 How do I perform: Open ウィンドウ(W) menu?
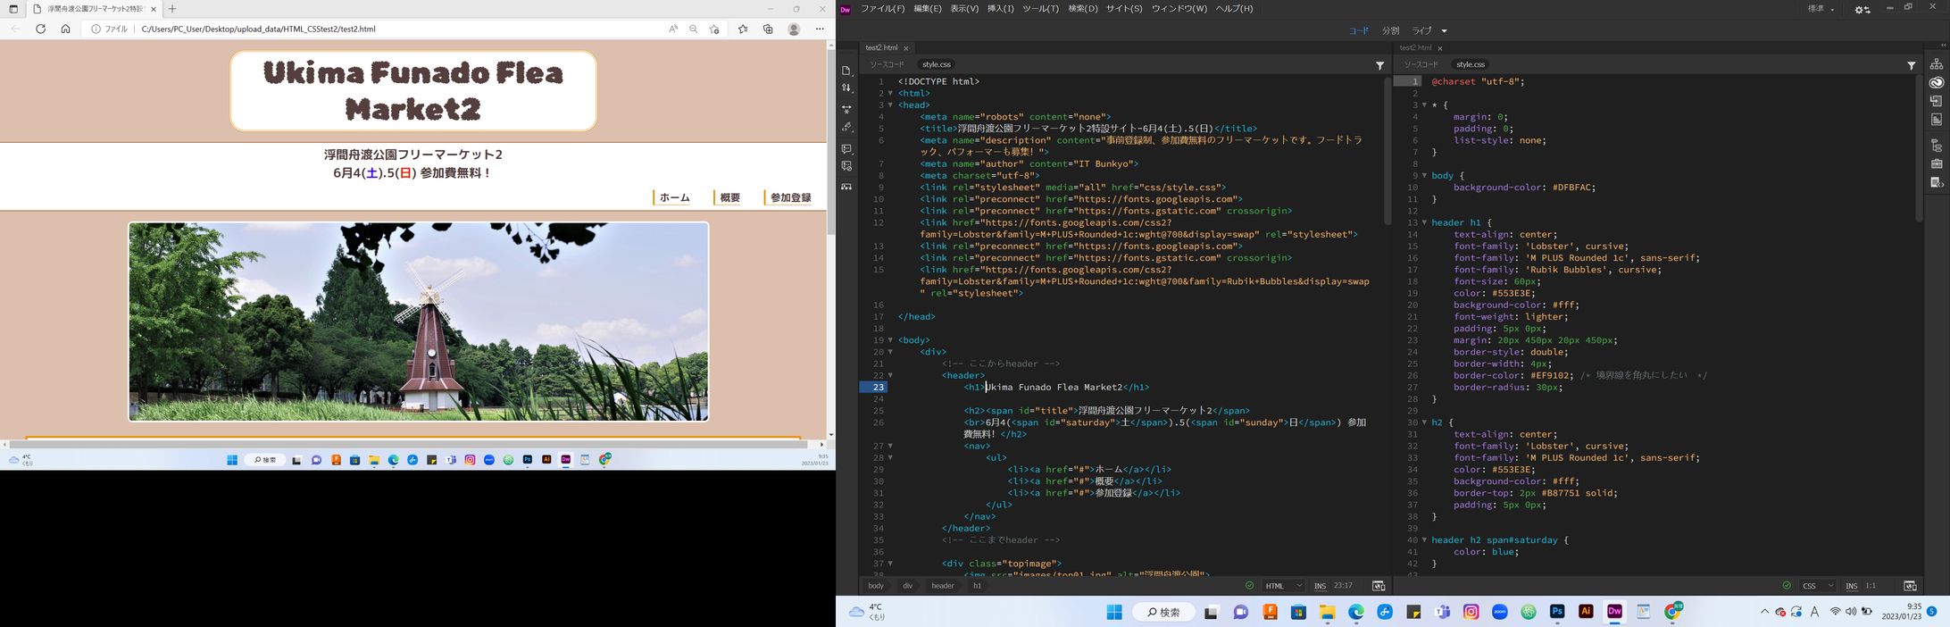click(x=1179, y=9)
